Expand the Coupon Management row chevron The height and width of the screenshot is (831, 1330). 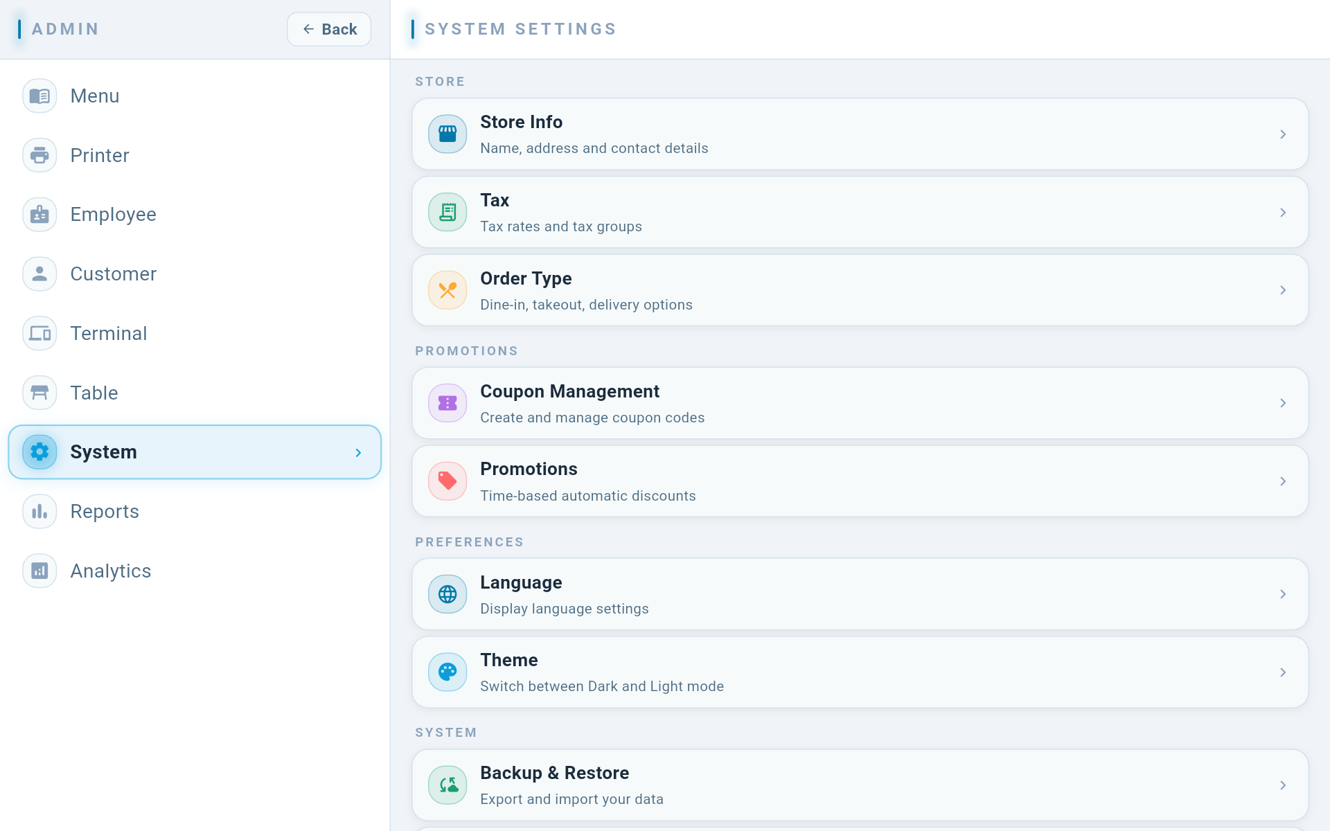click(1283, 403)
